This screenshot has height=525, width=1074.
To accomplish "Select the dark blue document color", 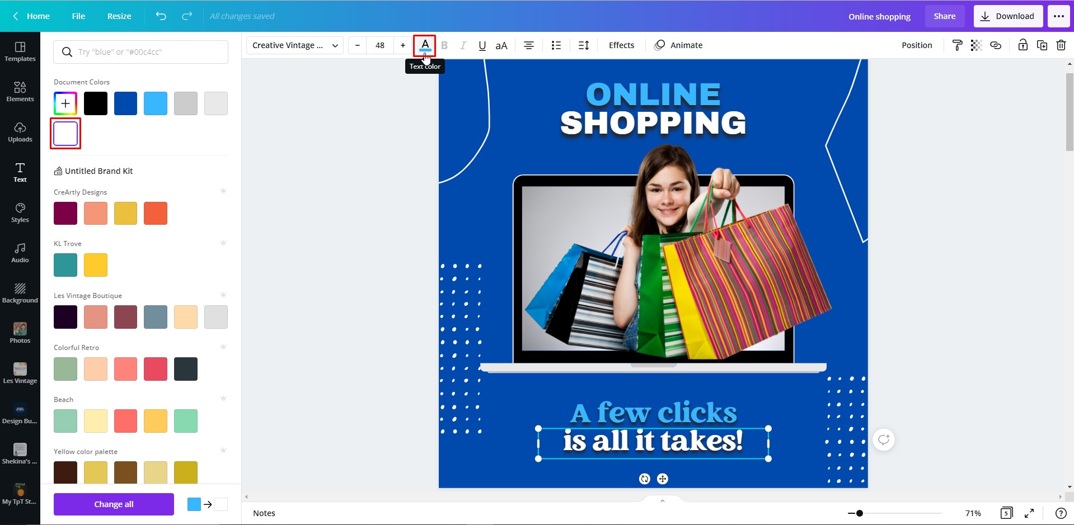I will tap(125, 103).
